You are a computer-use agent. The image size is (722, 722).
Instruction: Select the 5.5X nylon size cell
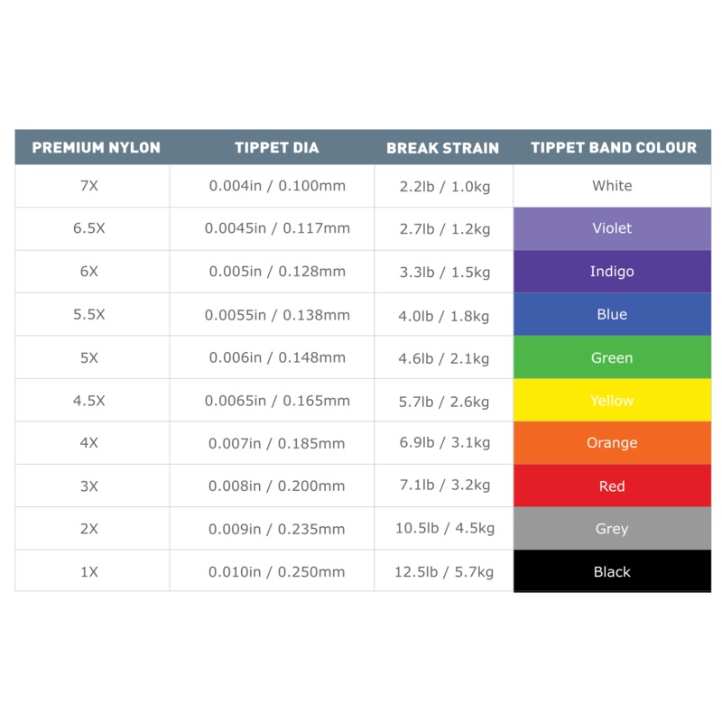click(x=89, y=314)
